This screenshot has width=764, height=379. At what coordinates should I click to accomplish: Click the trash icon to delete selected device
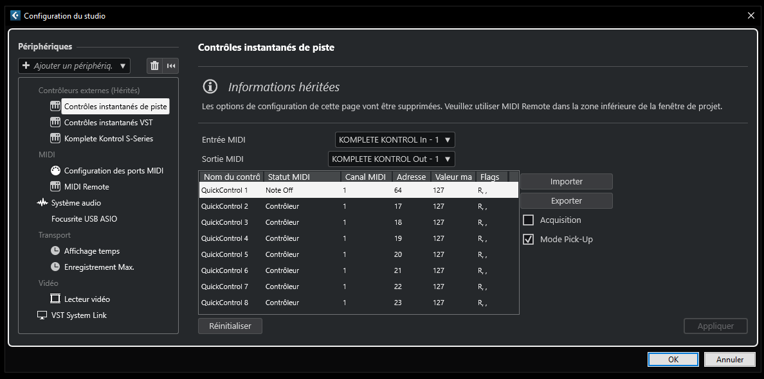(x=154, y=66)
